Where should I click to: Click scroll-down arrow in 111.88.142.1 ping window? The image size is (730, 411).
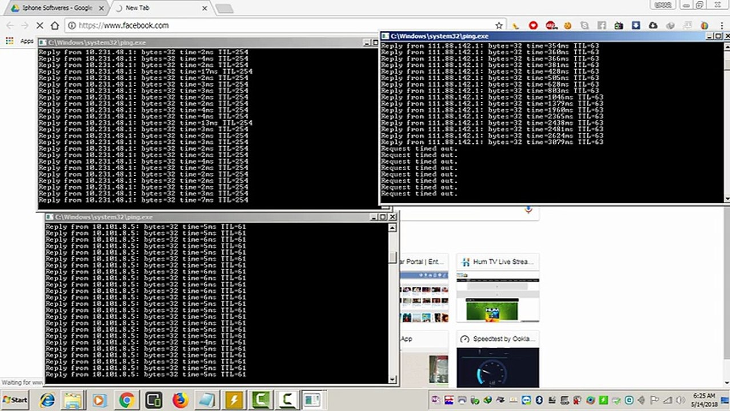click(727, 198)
